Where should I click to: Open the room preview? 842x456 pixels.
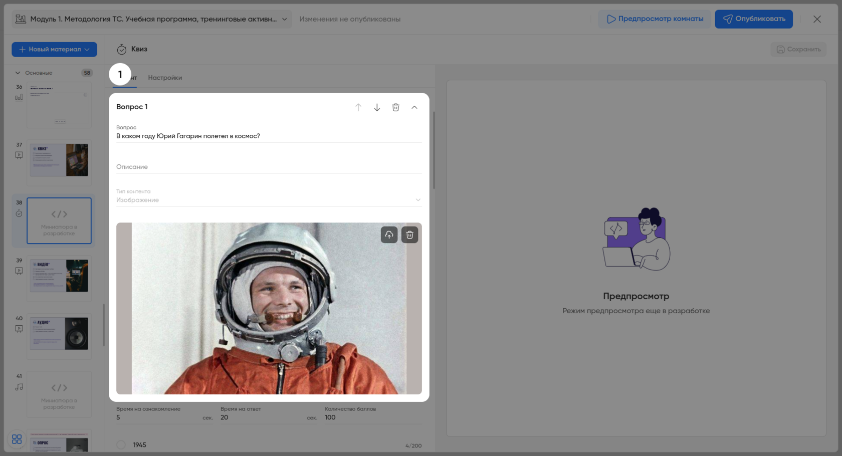[x=655, y=19]
